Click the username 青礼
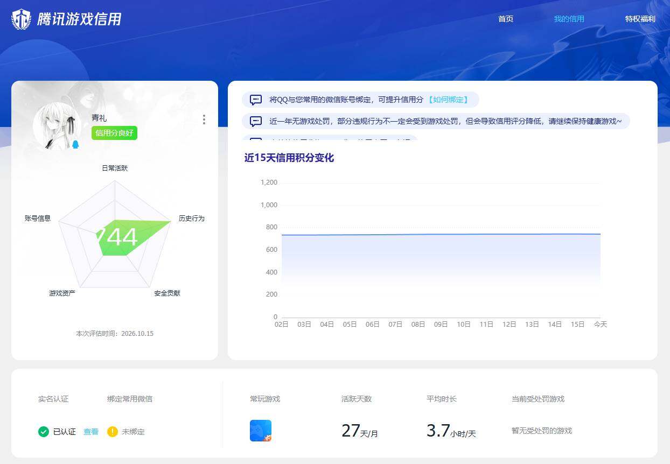The width and height of the screenshot is (670, 464). 99,118
